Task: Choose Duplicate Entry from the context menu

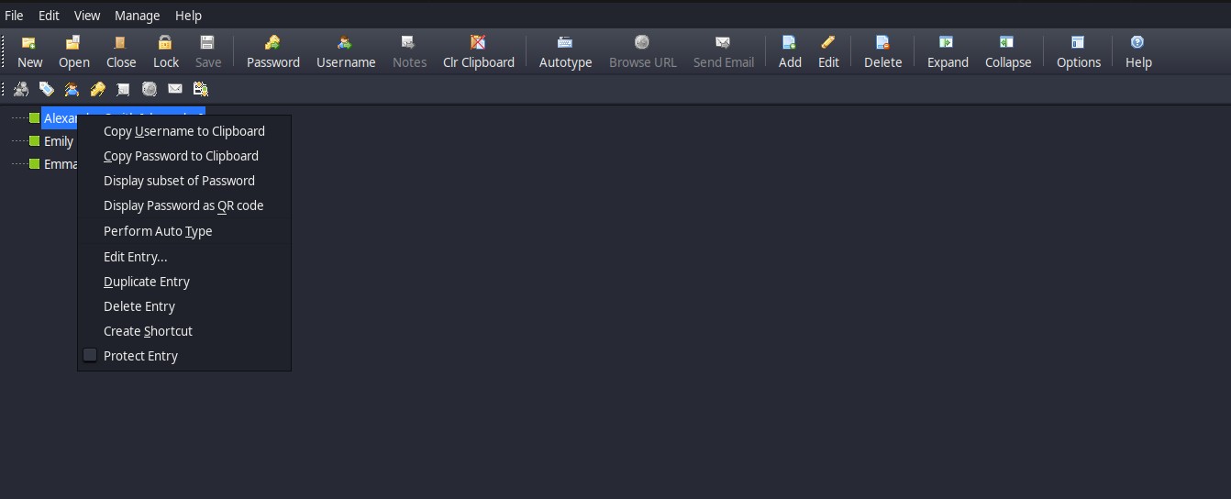Action: click(147, 282)
